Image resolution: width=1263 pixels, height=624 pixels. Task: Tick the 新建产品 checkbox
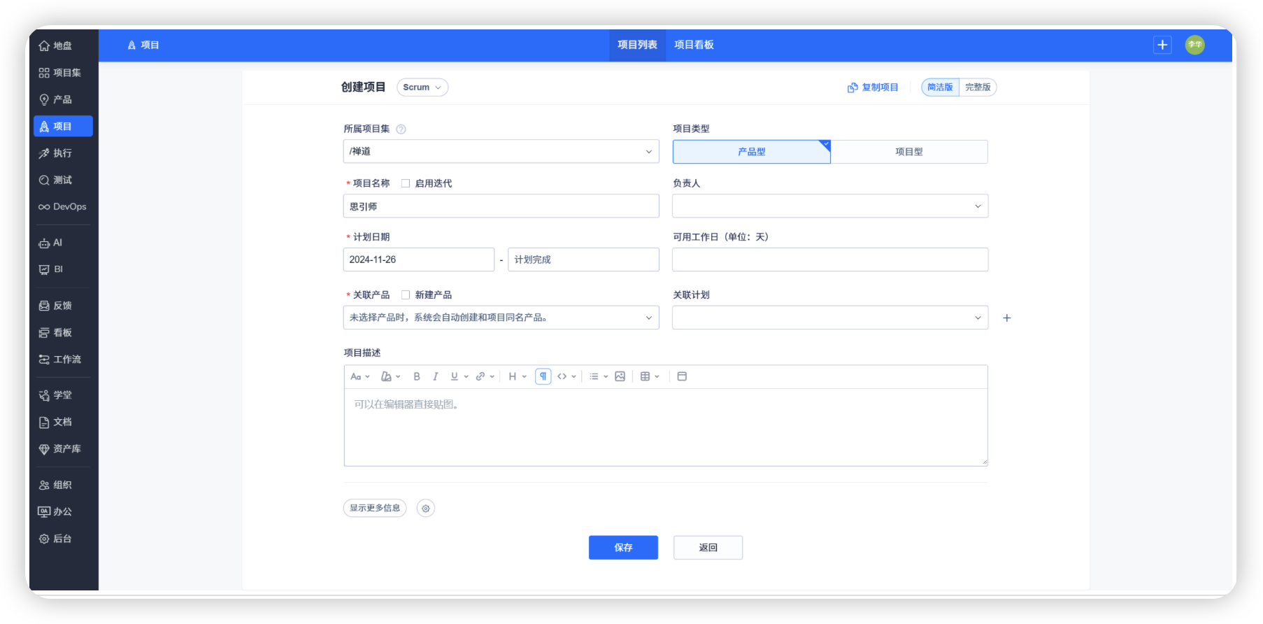(406, 295)
